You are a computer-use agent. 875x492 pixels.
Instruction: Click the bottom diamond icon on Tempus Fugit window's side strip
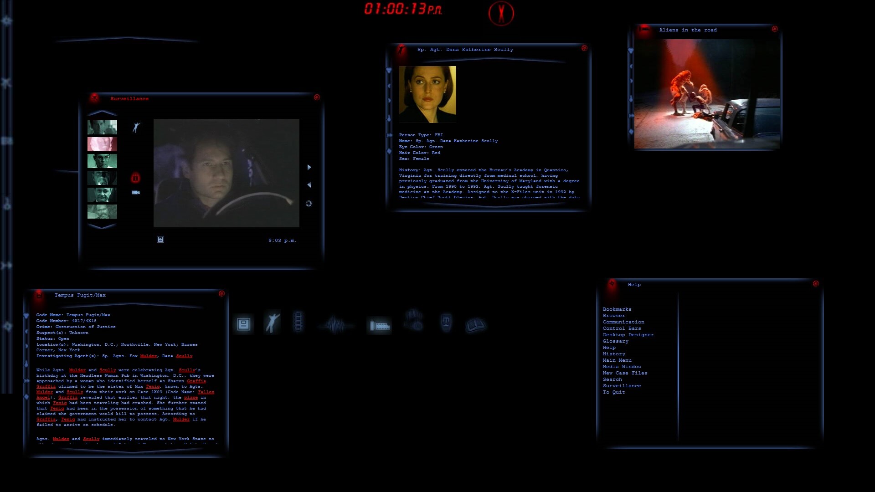[x=26, y=397]
